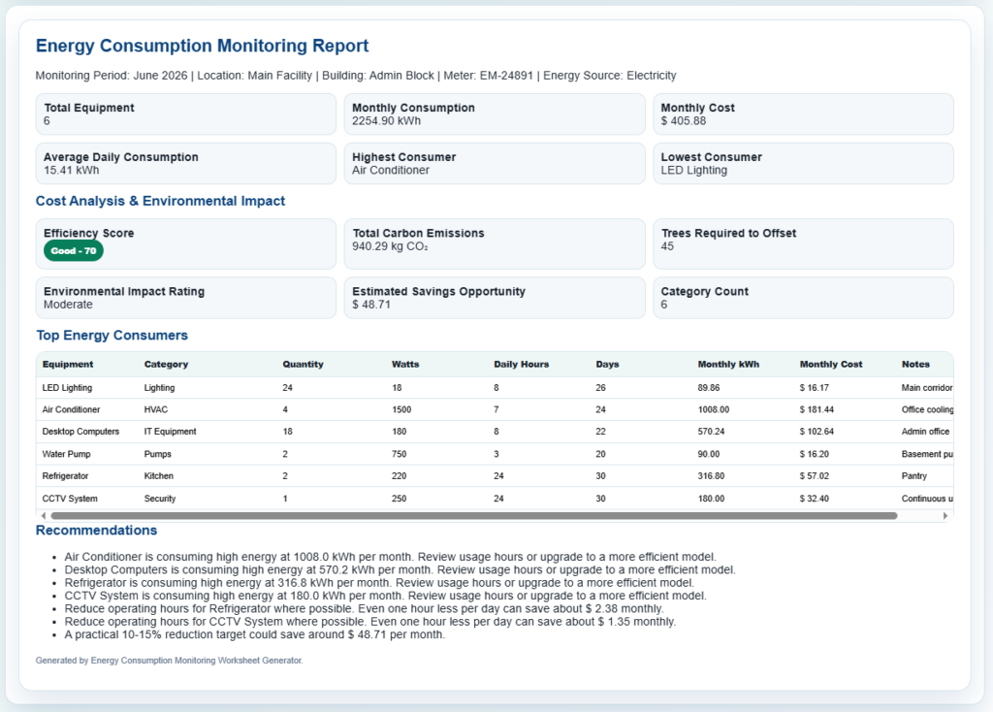Click the Cost Analysis & Environmental Impact heading
Viewport: 993px width, 712px height.
coord(160,201)
